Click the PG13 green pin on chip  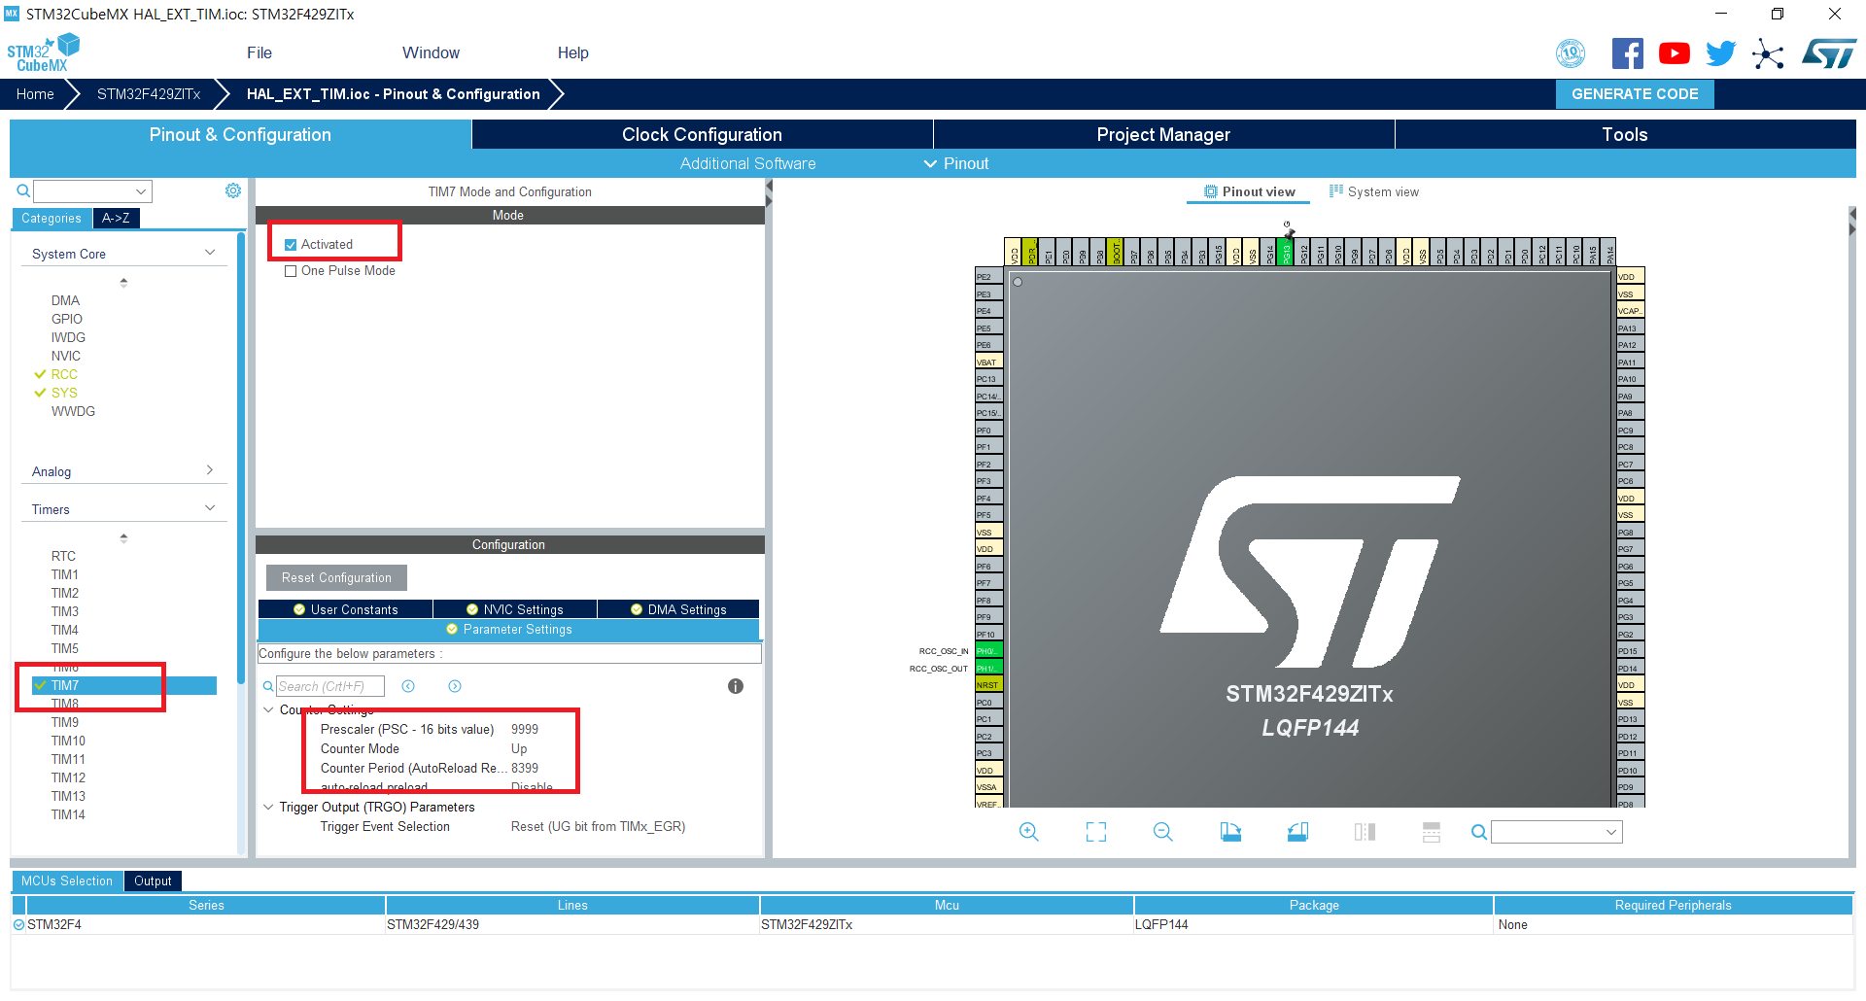click(x=1286, y=252)
